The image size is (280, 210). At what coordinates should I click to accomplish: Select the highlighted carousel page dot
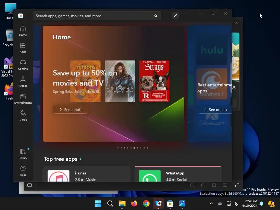click(134, 148)
